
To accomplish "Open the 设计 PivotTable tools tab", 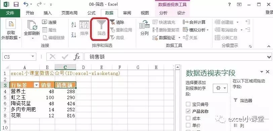I will click(181, 13).
